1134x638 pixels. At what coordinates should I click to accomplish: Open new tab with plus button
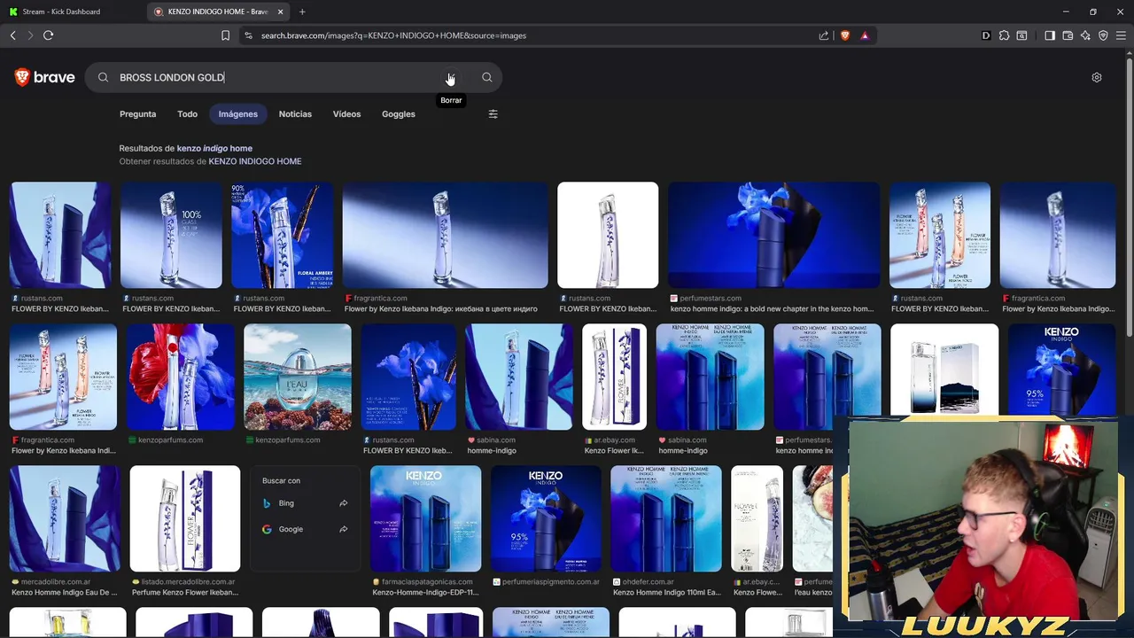coord(302,12)
